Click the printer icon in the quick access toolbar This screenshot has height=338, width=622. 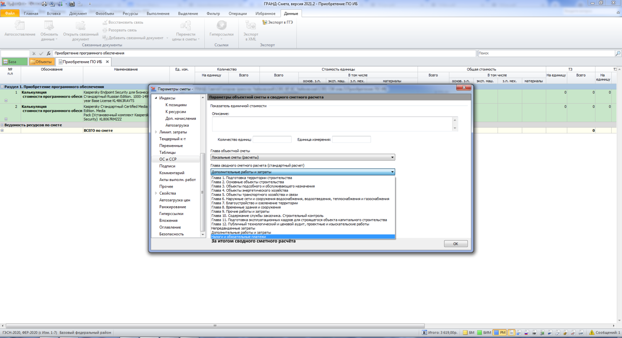44,4
